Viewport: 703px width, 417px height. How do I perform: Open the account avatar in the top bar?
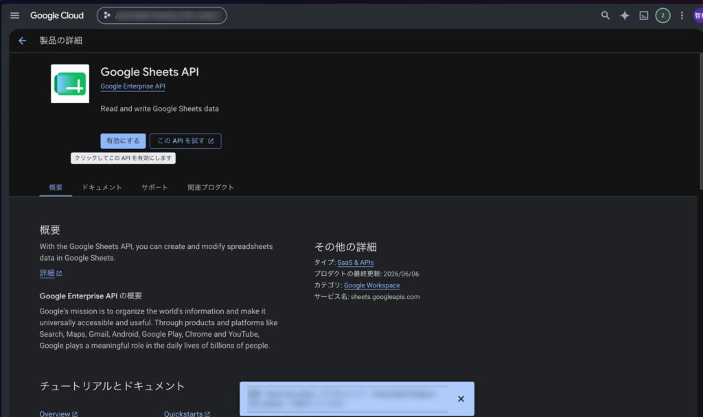click(x=698, y=16)
